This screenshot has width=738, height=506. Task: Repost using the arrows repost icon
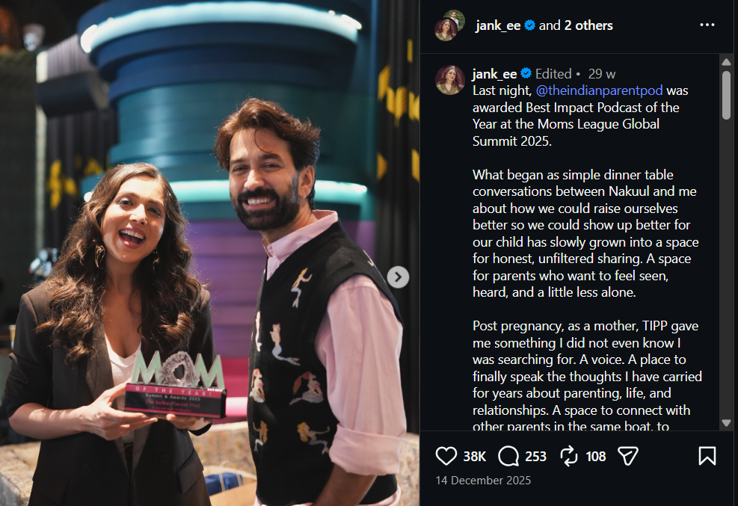(568, 456)
